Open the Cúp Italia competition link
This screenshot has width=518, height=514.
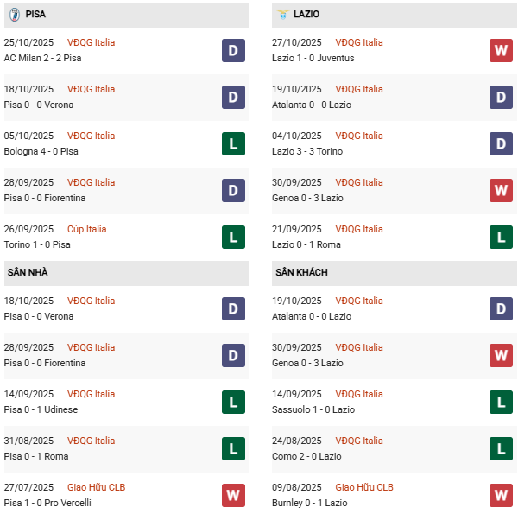[87, 229]
